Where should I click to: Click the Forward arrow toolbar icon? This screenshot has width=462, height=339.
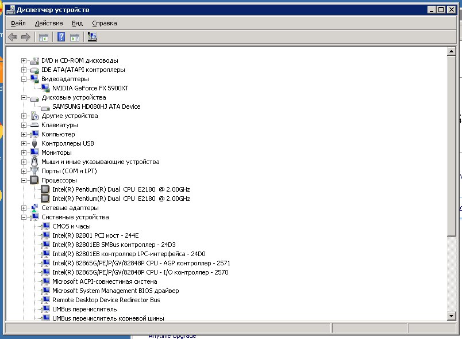[26, 37]
